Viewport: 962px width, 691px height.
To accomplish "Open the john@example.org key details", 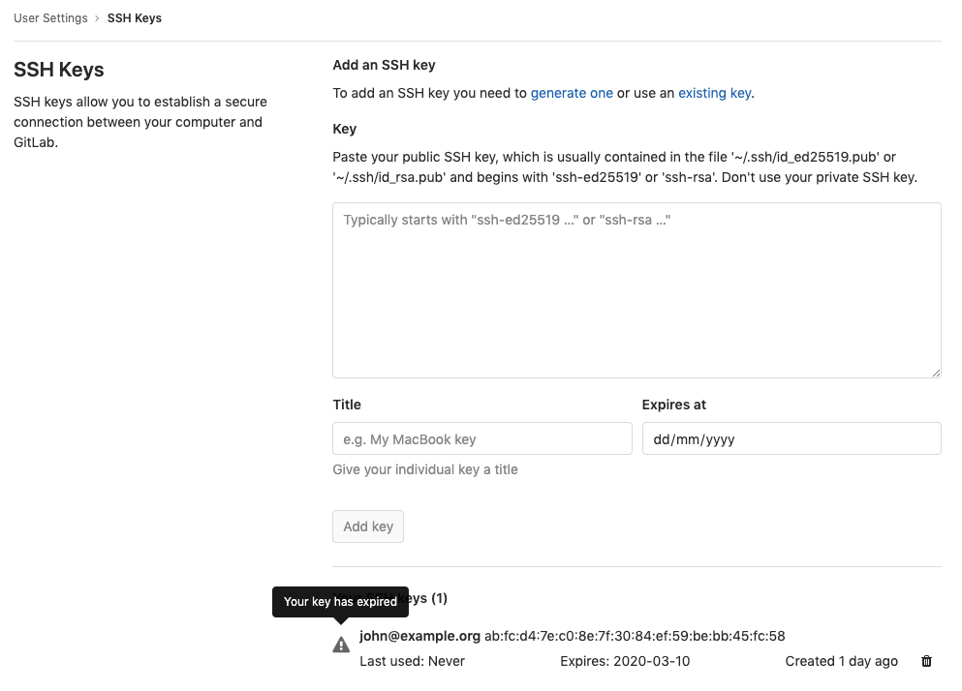I will [419, 636].
